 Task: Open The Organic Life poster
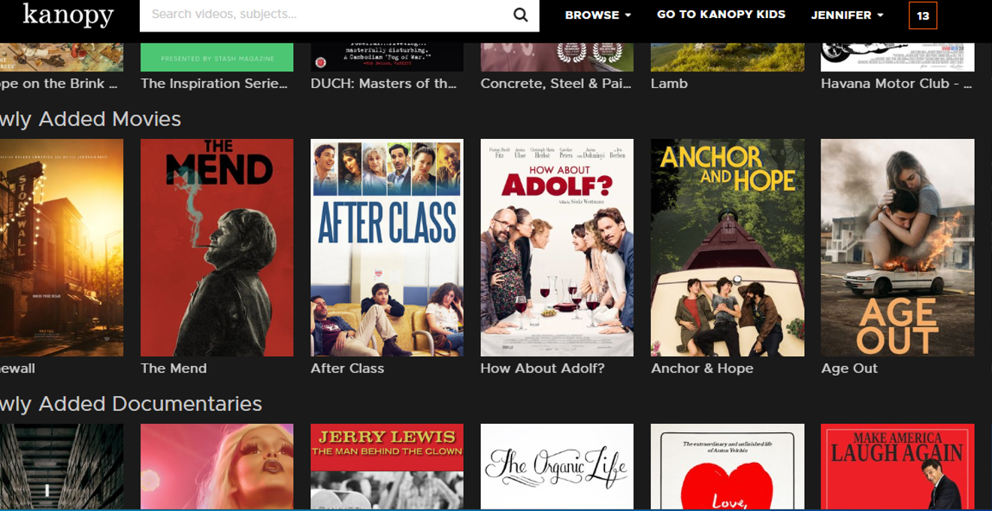tap(557, 467)
